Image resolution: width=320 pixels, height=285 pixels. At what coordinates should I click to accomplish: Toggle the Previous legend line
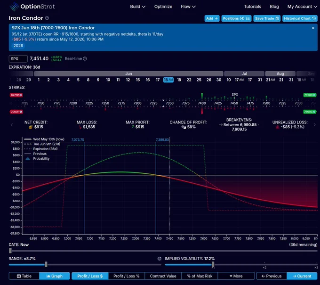(x=35, y=154)
